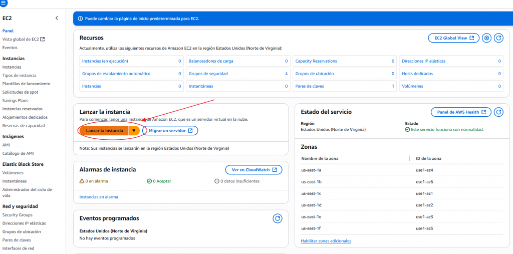Expand the launch instance dropdown arrow
Image resolution: width=513 pixels, height=254 pixels.
(x=134, y=131)
